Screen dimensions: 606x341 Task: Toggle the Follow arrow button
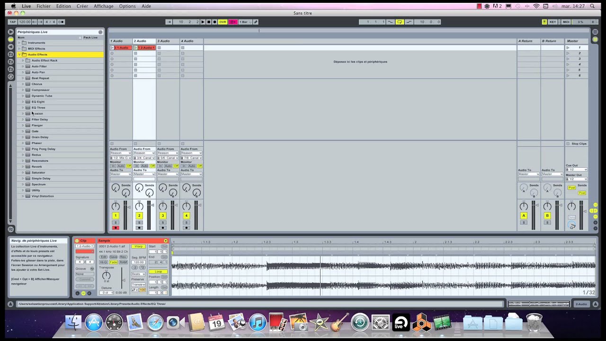169,22
